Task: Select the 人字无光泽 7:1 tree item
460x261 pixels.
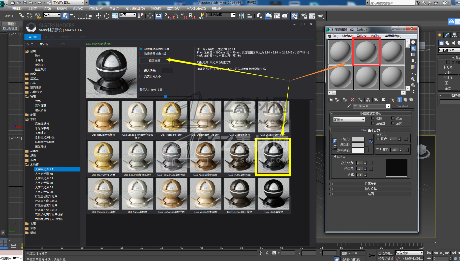Action: (x=44, y=174)
